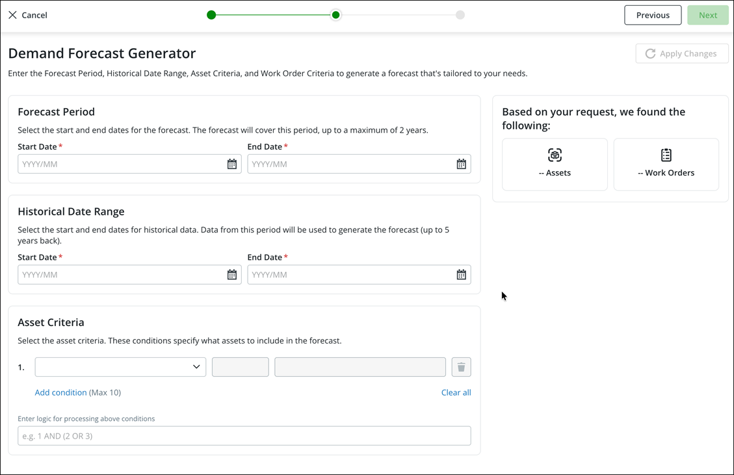Click '(Max 10)' text beside Add condition
The image size is (734, 475).
click(x=105, y=392)
